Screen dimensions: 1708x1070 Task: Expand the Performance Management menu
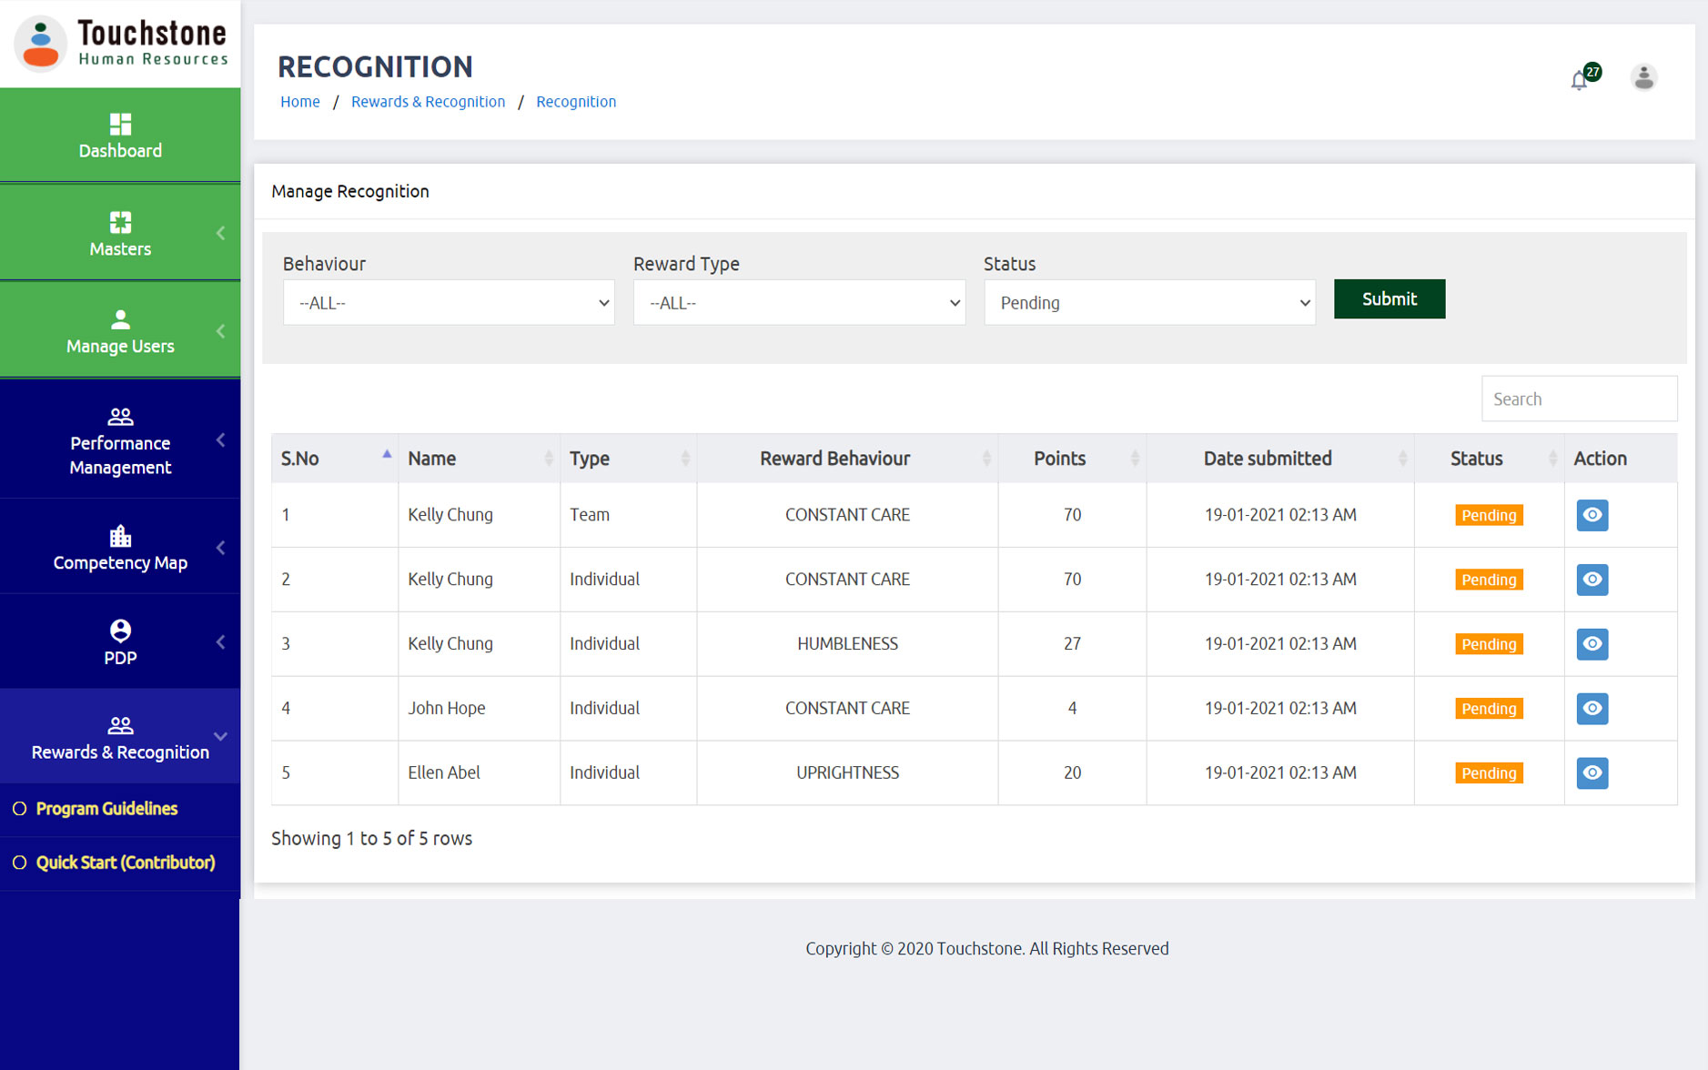pyautogui.click(x=120, y=441)
